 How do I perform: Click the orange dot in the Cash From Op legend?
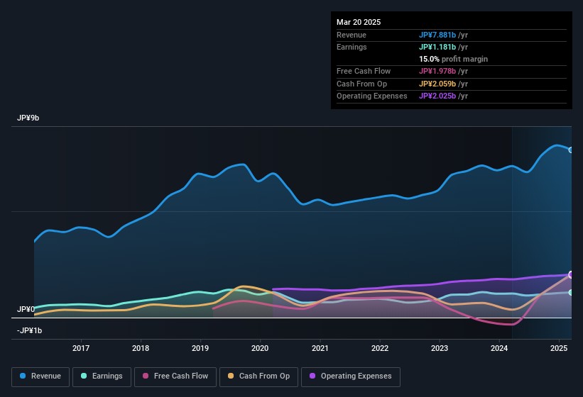[x=231, y=376]
